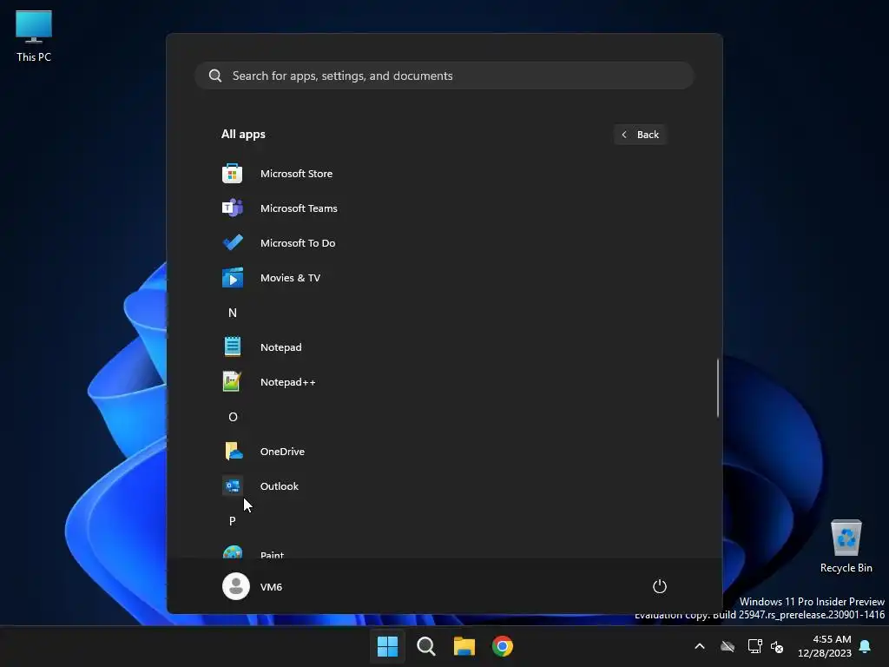Jump via the N letter header
Viewport: 889px width, 667px height.
click(x=233, y=313)
